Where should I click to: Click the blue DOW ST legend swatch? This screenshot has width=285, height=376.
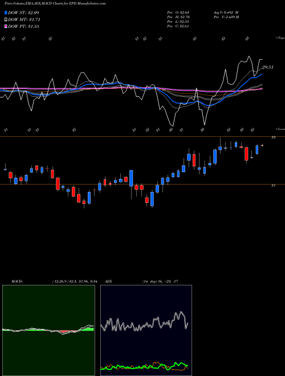click(x=6, y=13)
